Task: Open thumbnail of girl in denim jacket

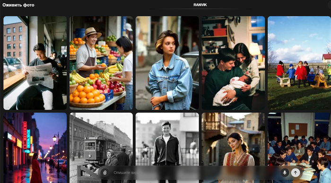Action: click(x=167, y=63)
